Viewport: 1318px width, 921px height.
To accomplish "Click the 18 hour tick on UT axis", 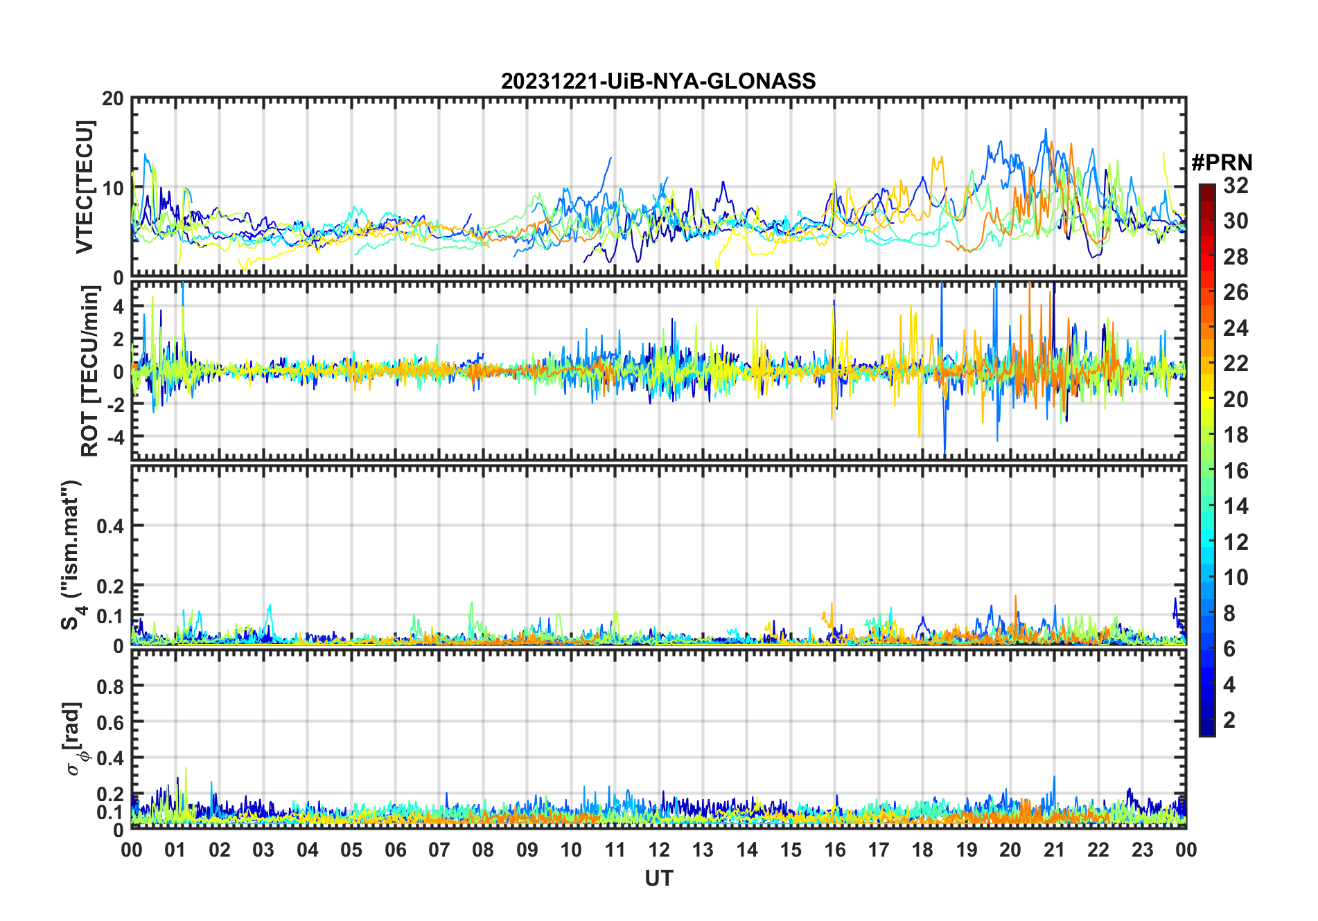I will tap(922, 850).
